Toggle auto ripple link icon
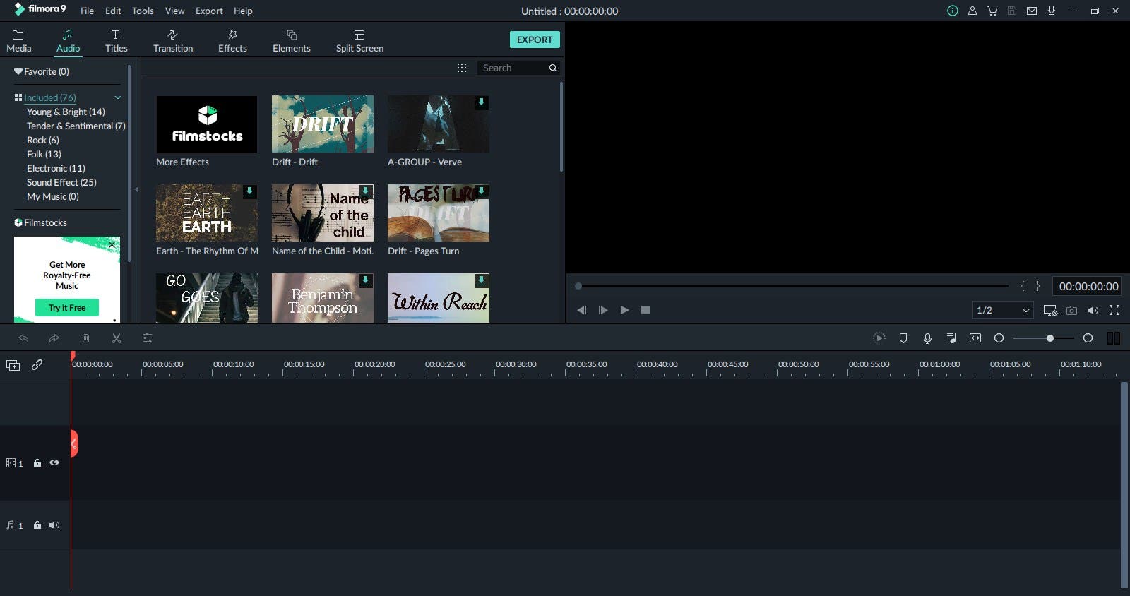 (37, 364)
